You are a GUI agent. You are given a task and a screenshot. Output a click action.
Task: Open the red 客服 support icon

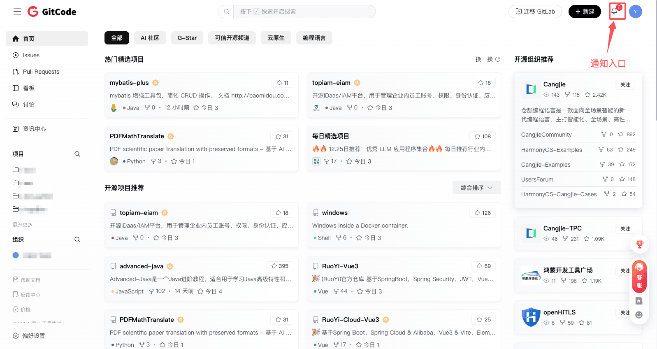click(x=639, y=276)
